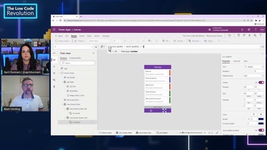The height and width of the screenshot is (150, 267).
Task: Adjust the canvas zoom slider
Action: click(x=191, y=132)
